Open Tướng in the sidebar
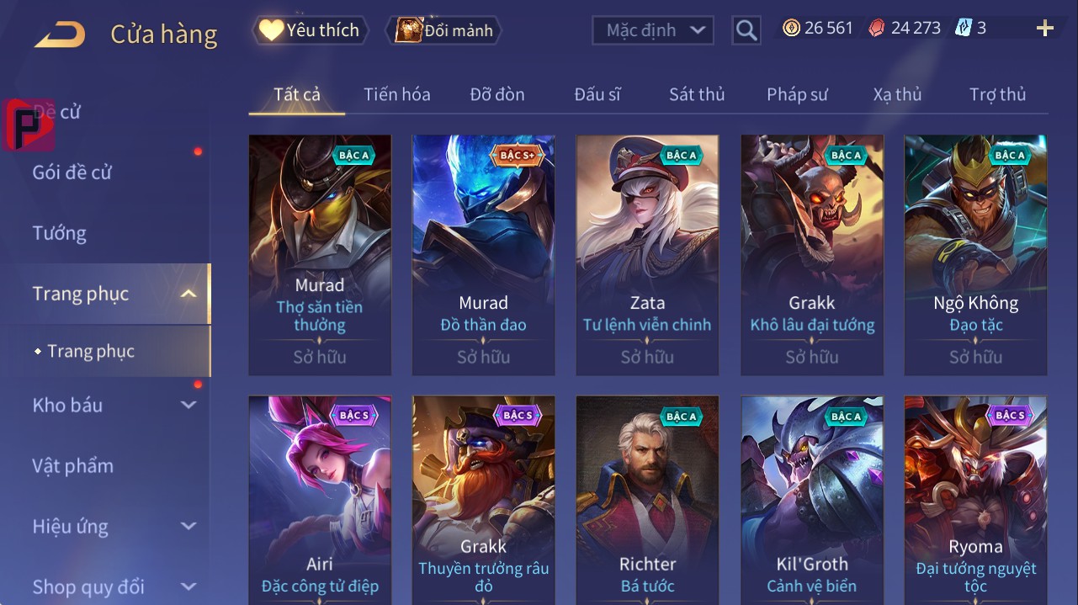1078x605 pixels. point(60,233)
